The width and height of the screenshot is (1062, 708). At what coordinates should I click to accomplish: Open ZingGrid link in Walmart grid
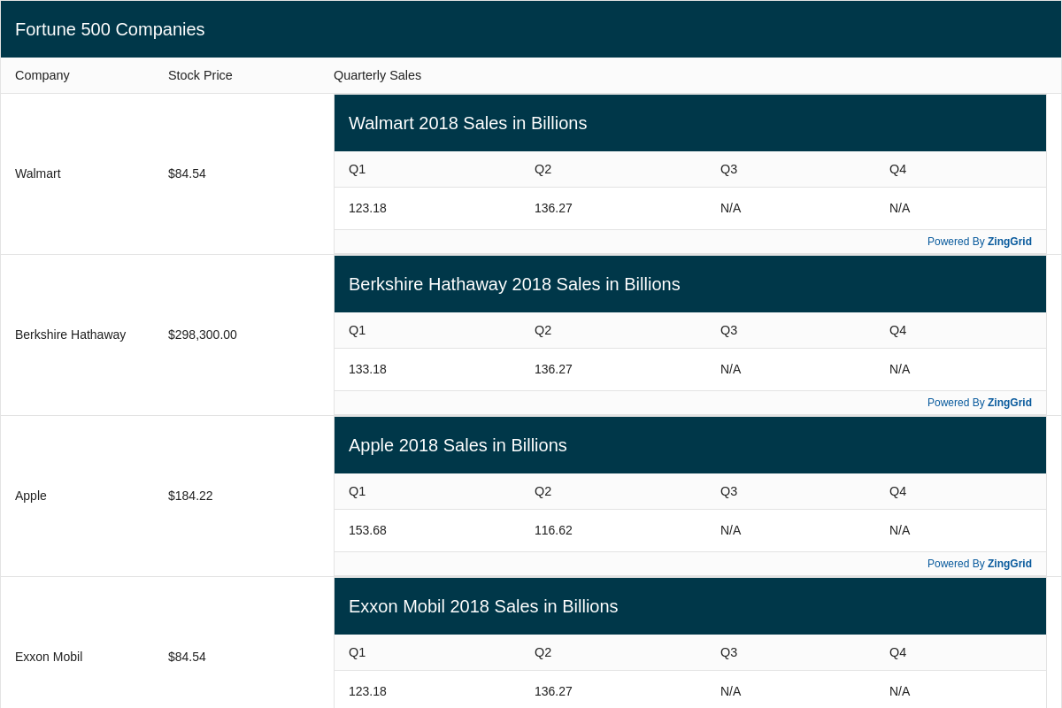(x=1009, y=242)
